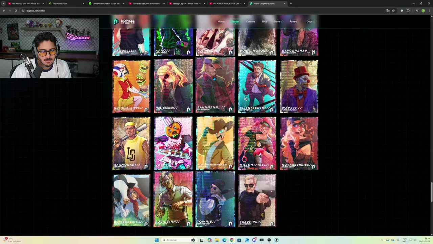This screenshot has width=433, height=244.
Task: Open the Store nav link
Action: click(x=278, y=22)
